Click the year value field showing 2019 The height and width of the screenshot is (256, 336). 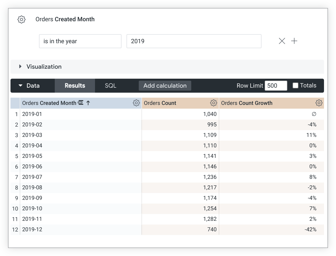click(x=194, y=41)
